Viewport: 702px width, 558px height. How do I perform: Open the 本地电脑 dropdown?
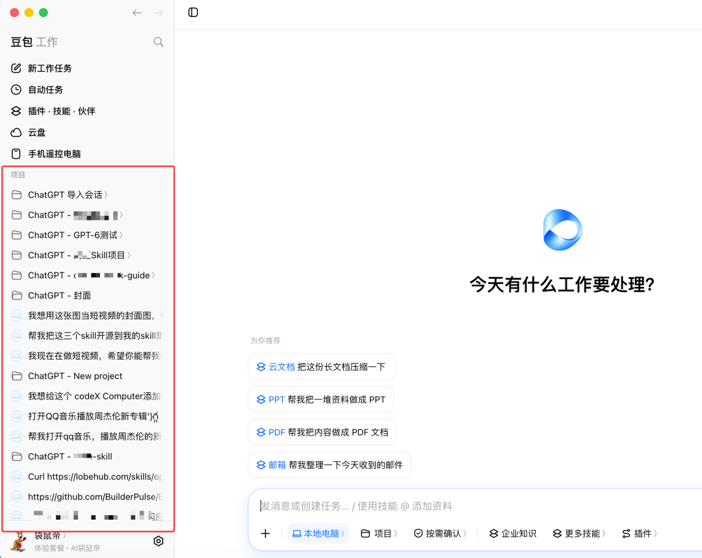[x=318, y=533]
